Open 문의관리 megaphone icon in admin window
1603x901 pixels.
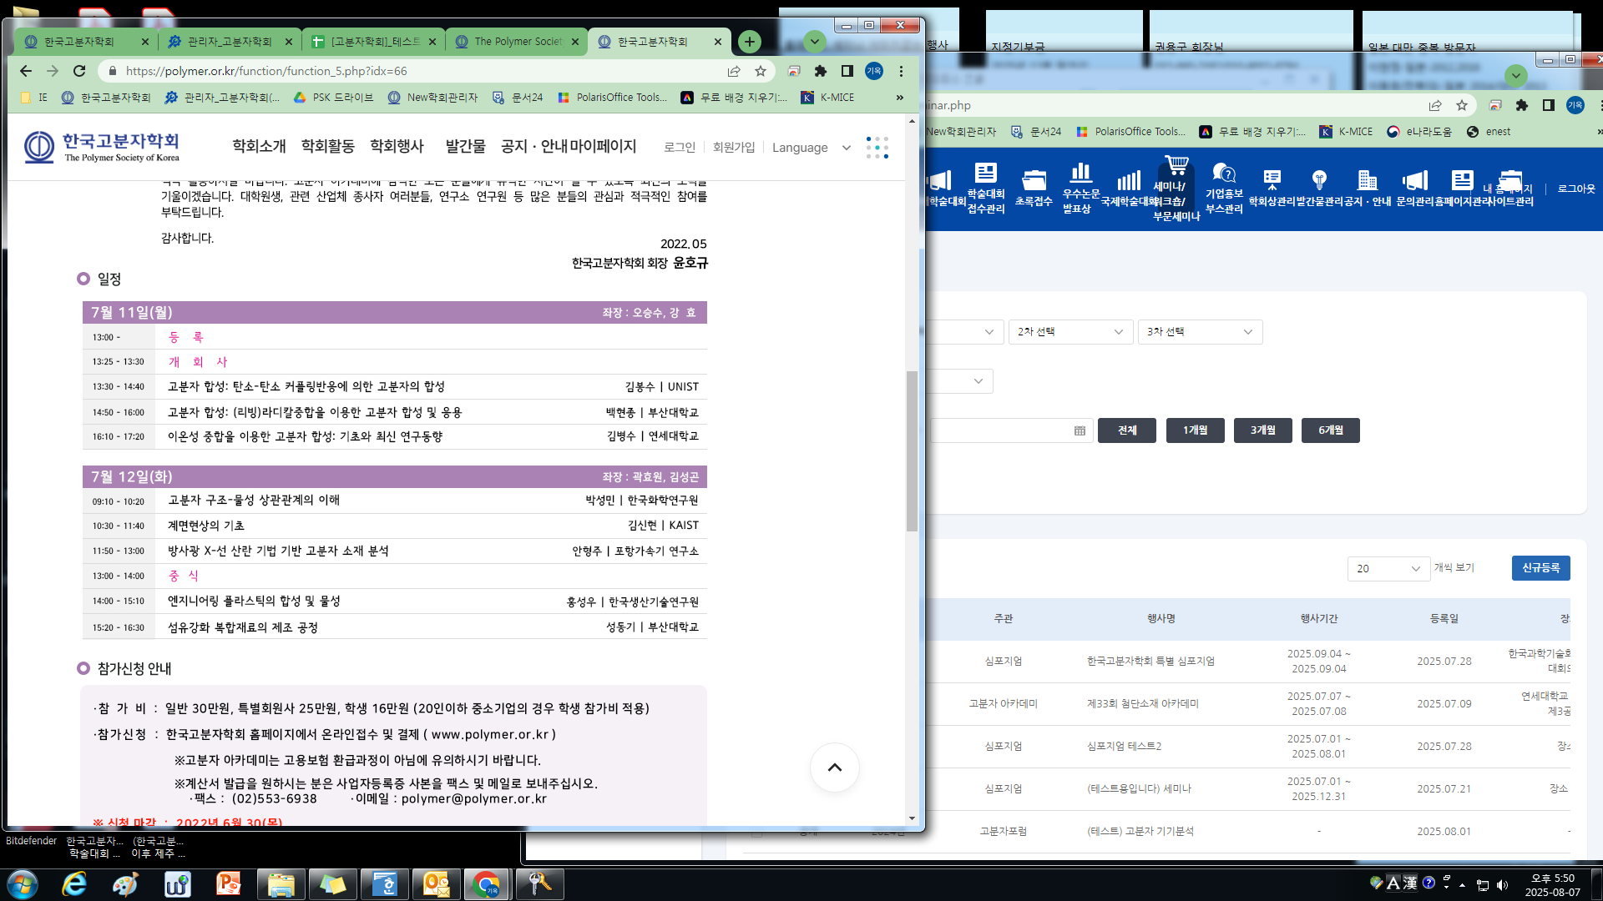(1414, 189)
